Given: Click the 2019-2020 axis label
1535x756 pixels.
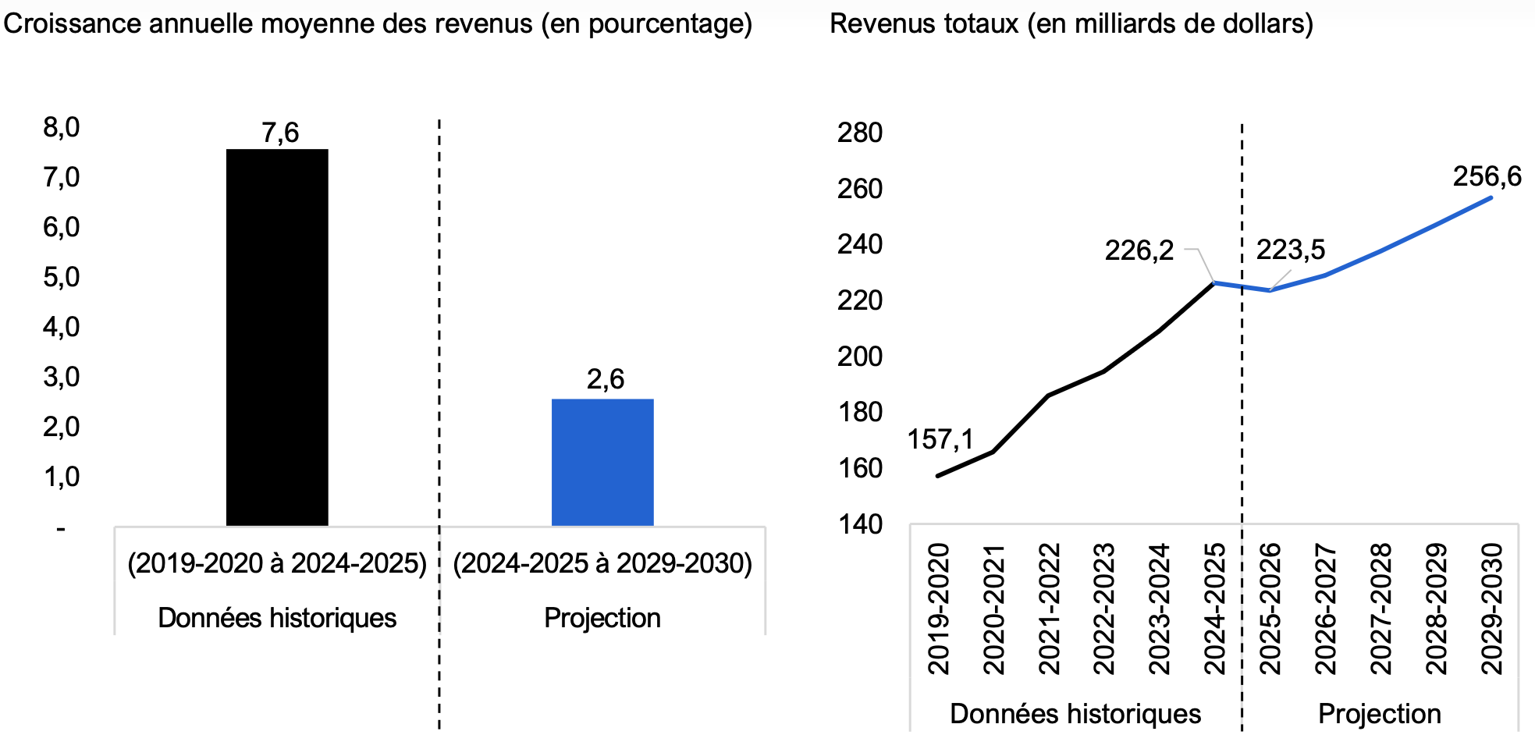Looking at the screenshot, I should 938,609.
